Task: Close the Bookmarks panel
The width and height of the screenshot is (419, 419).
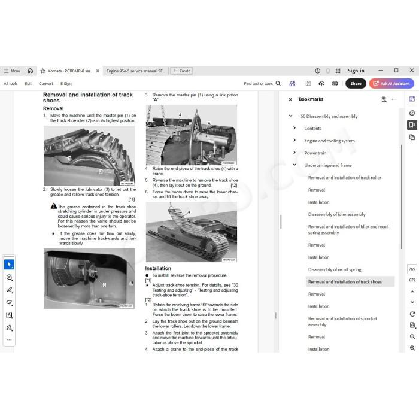Action: tap(290, 99)
